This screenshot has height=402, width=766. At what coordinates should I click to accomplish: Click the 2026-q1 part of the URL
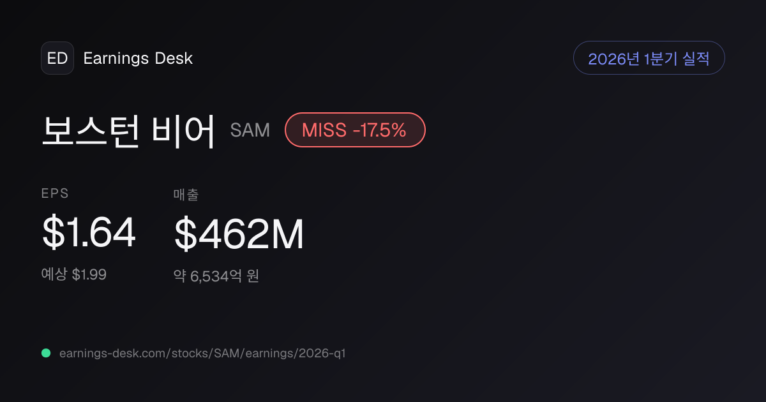[x=322, y=353]
